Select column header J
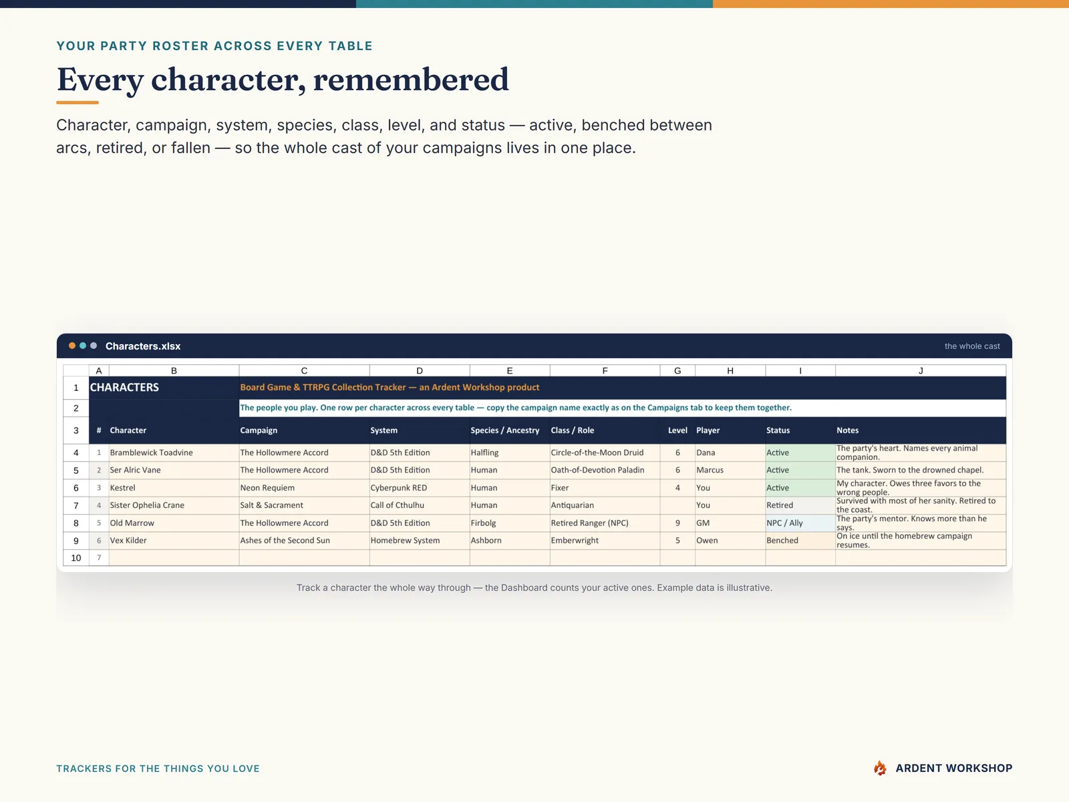 click(921, 371)
